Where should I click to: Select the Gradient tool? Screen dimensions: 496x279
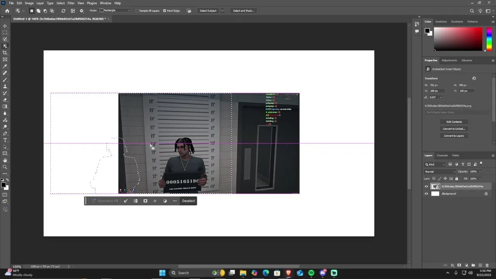point(5,107)
